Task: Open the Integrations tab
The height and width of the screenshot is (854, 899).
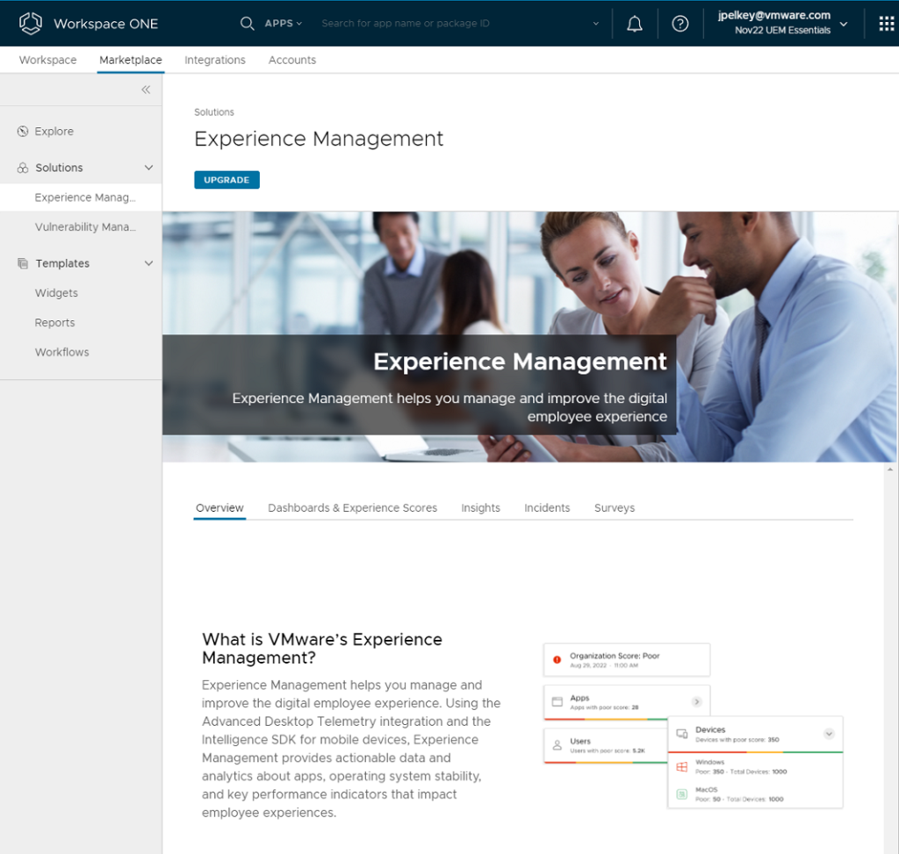Action: 215,60
